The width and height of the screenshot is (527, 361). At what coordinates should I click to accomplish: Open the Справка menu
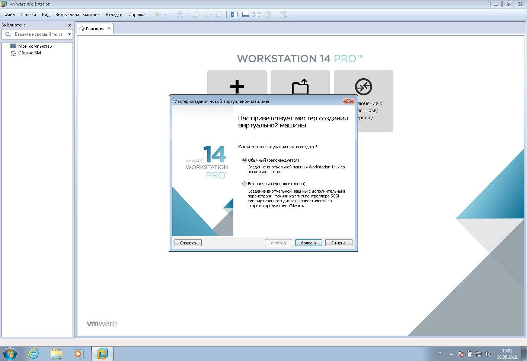pyautogui.click(x=137, y=15)
